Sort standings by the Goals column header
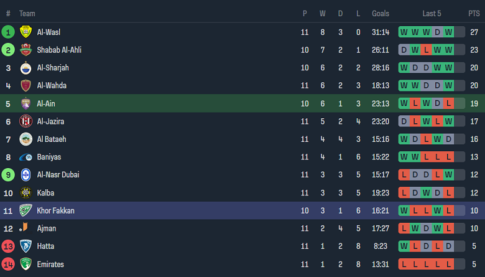485x277 pixels. click(x=381, y=13)
